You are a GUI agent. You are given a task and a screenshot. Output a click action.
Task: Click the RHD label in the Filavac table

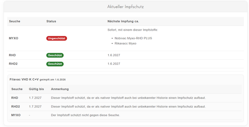pyautogui.click(x=15, y=98)
